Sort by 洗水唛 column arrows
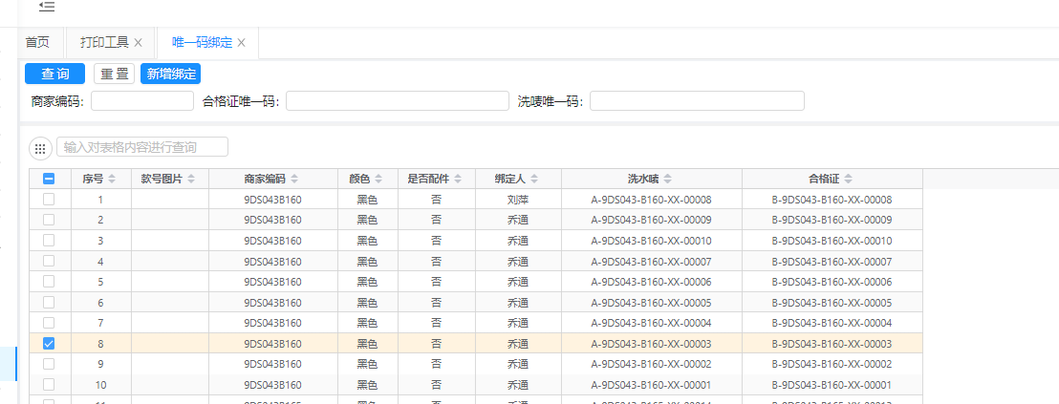The height and width of the screenshot is (404, 1059). pyautogui.click(x=667, y=179)
